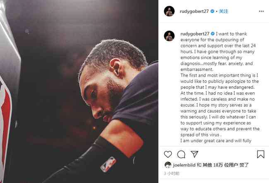Click joelembiid's small avatar beside likes

[168, 165]
